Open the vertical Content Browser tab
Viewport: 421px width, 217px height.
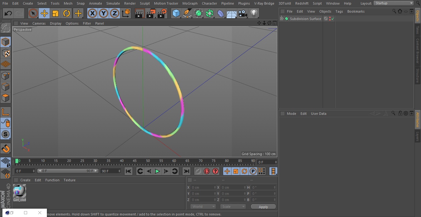pos(418,51)
